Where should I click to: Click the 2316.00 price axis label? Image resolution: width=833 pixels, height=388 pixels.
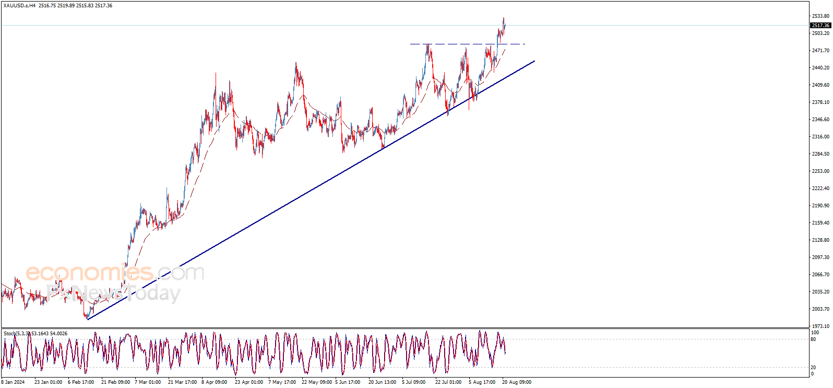820,137
